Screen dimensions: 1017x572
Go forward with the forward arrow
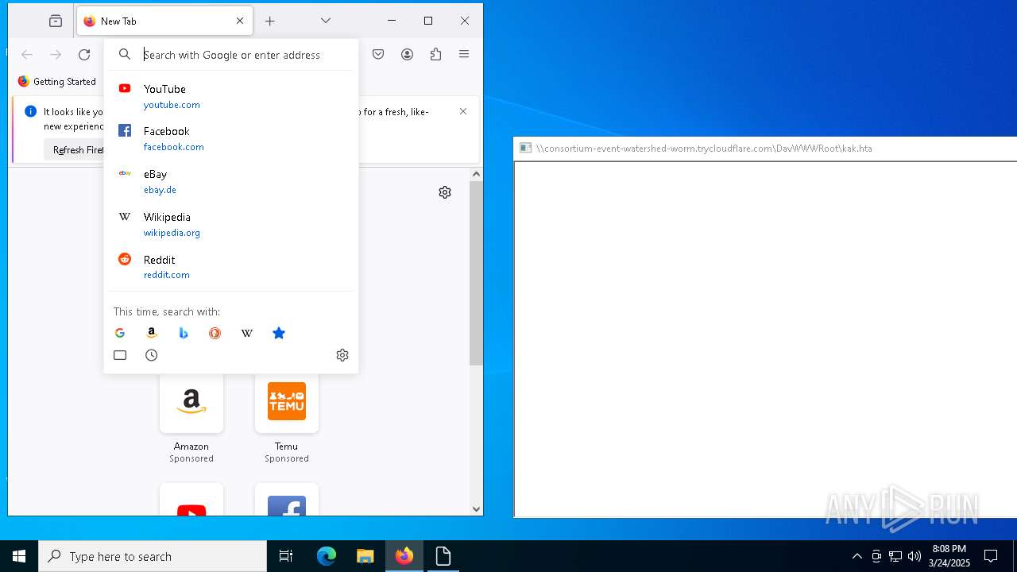pos(56,55)
